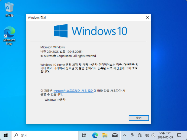Image resolution: width=187 pixels, height=140 pixels.
Task: Click the Microsoft Windows heading text
Action: click(52, 47)
